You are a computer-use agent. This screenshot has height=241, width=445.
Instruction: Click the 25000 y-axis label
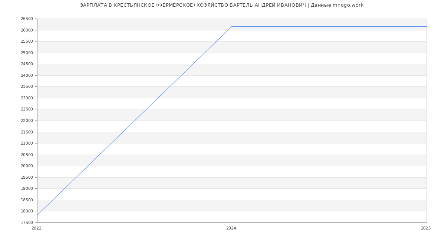coord(27,53)
